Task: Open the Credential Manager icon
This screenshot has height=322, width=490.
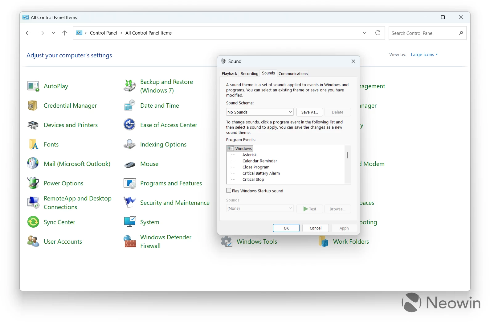Action: pyautogui.click(x=33, y=106)
